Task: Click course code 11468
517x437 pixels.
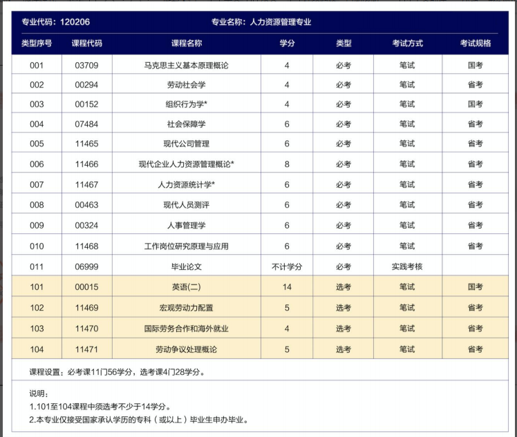Action: pos(86,246)
